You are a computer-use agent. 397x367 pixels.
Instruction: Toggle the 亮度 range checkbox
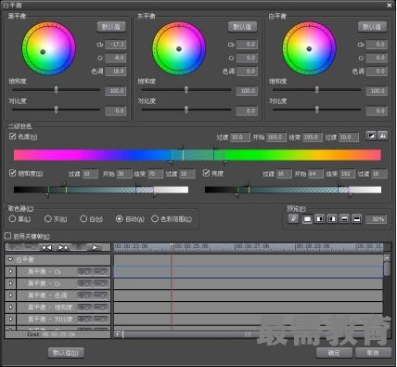click(206, 173)
